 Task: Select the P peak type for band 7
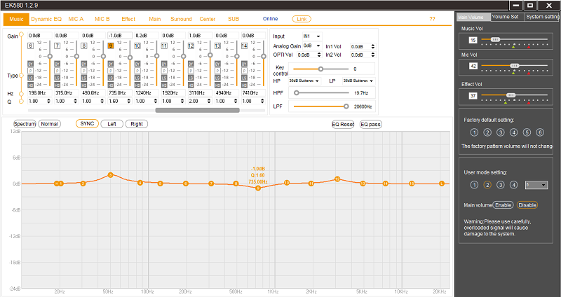point(58,71)
